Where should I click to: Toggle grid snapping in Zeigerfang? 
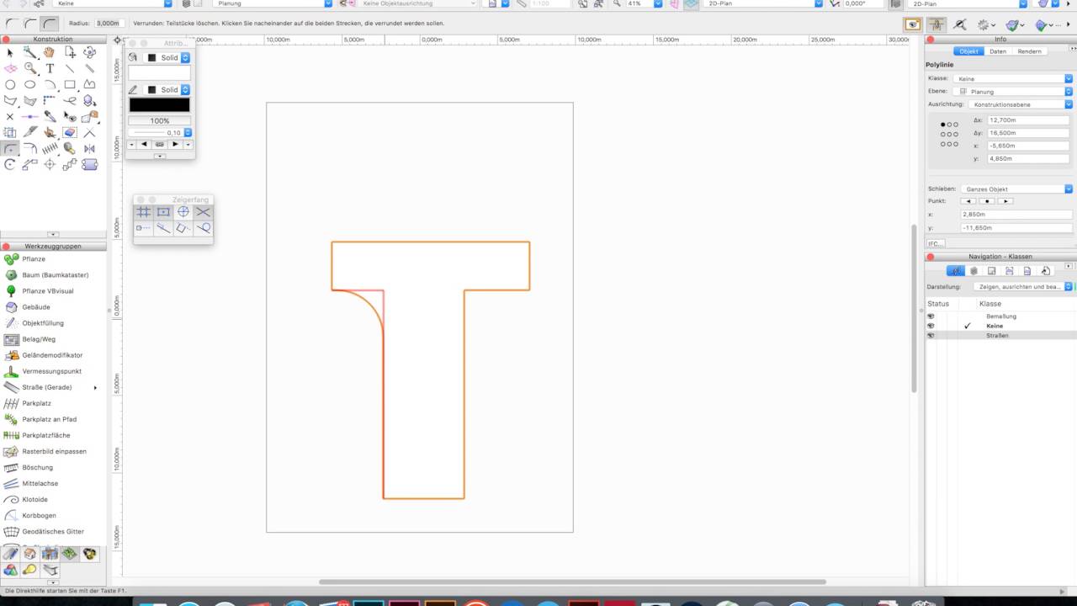[144, 212]
